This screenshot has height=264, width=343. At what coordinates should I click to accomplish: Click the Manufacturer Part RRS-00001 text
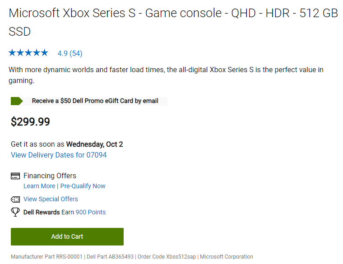click(x=47, y=257)
